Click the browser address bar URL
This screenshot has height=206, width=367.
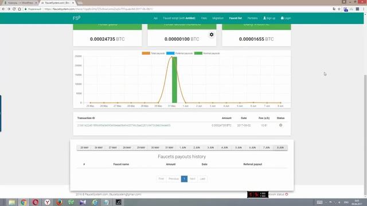(98, 9)
